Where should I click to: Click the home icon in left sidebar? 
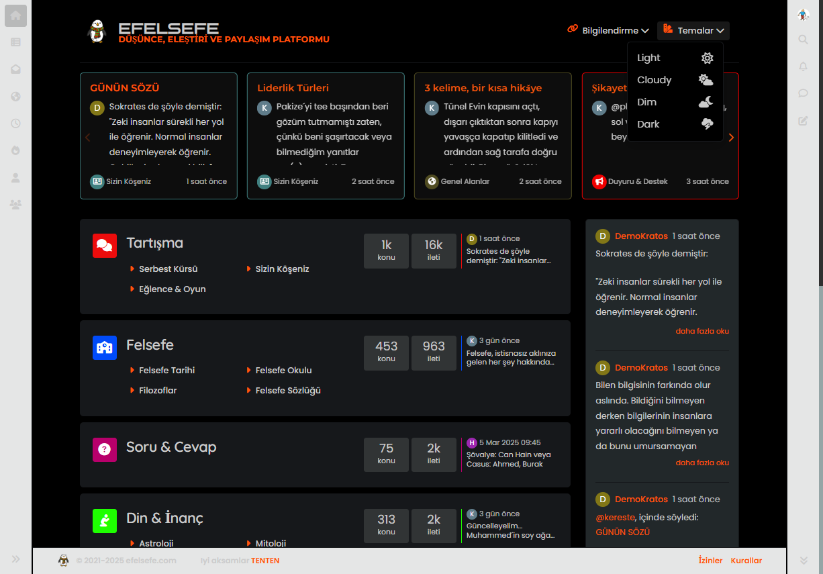point(15,15)
